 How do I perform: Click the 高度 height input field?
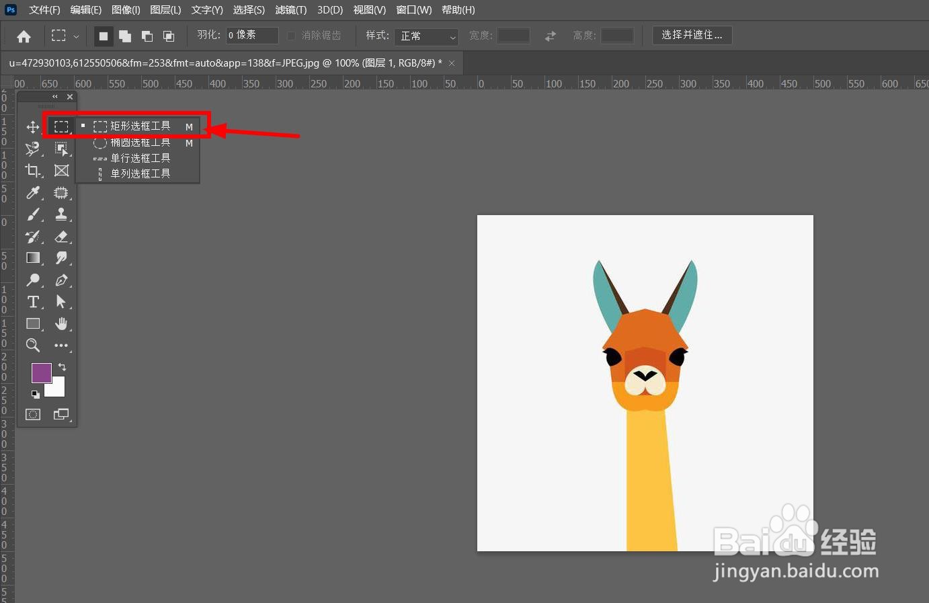coord(617,36)
